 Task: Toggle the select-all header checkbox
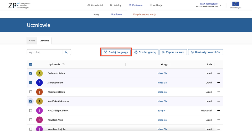[x=31, y=64]
